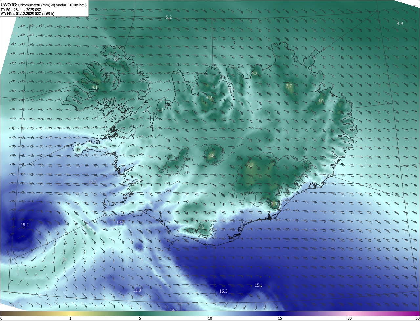Click the 4.9 value on the map
This screenshot has height=321, width=420.
pyautogui.click(x=400, y=23)
